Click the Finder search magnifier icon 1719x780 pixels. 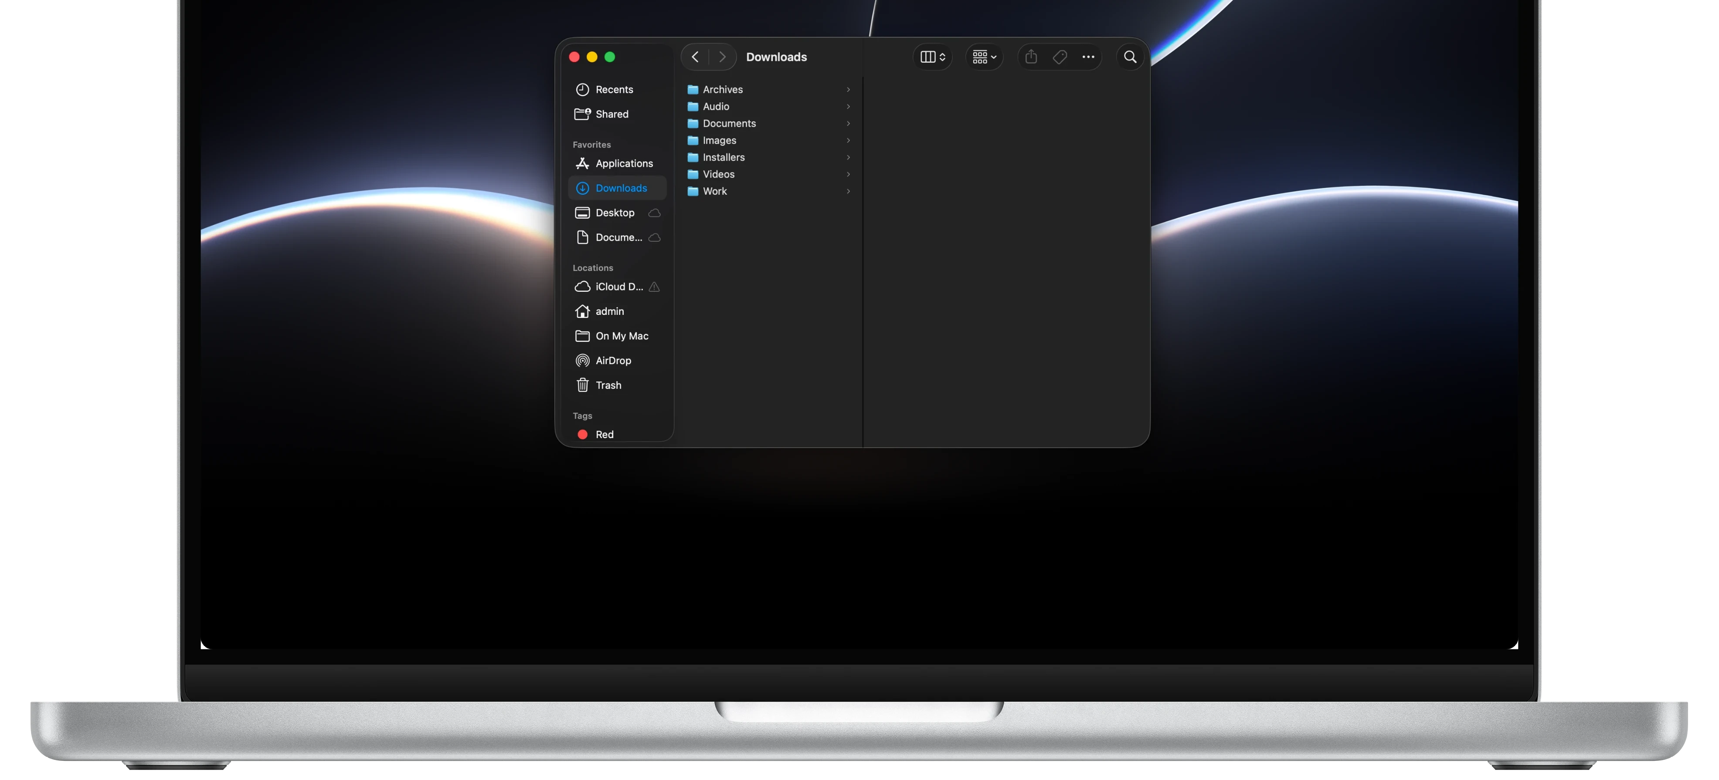1130,57
